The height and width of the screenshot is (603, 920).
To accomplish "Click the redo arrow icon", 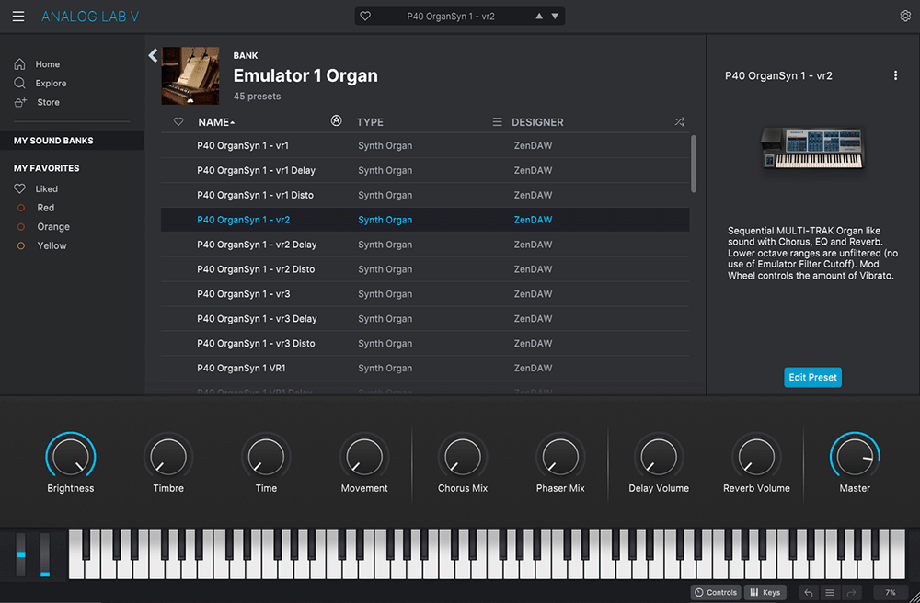I will click(x=851, y=593).
